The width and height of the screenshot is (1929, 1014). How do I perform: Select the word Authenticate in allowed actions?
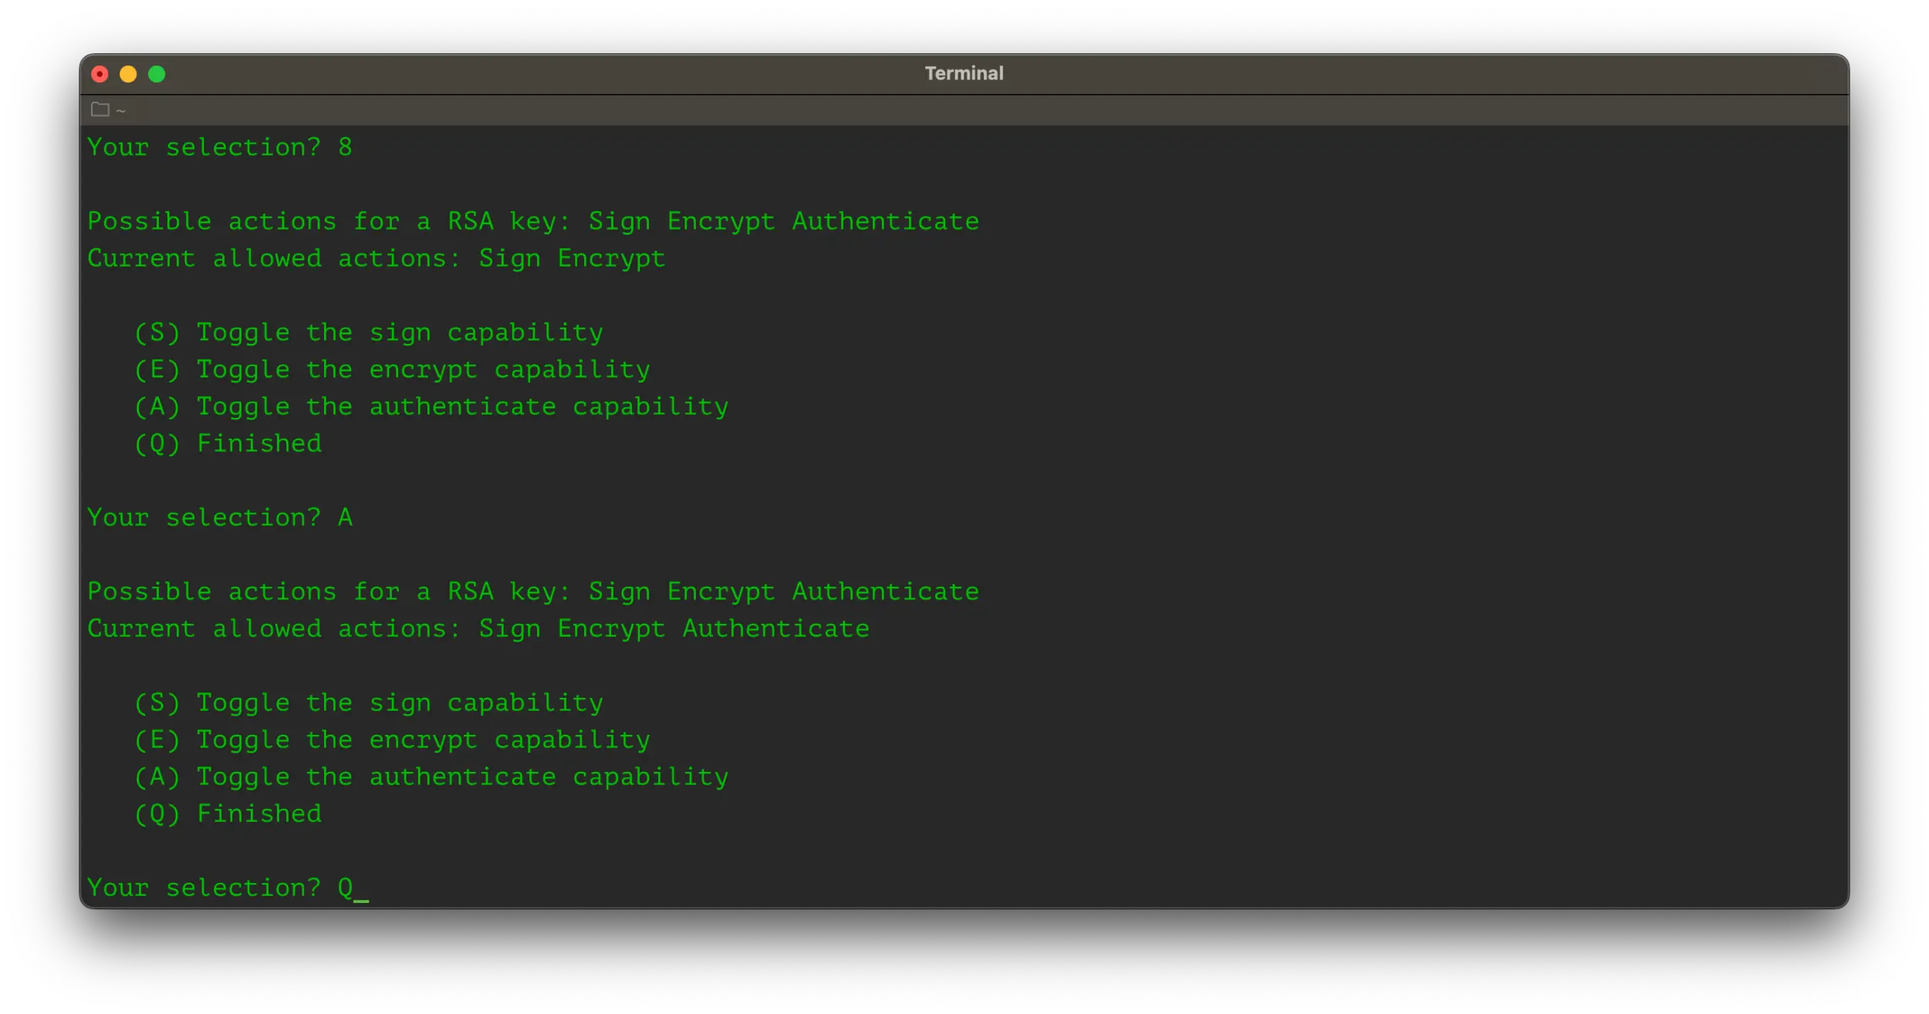775,628
